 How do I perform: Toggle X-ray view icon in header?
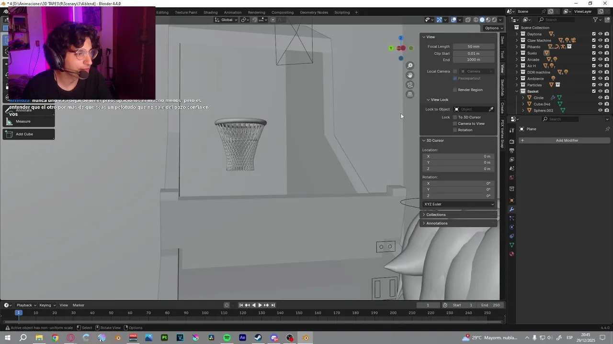(467, 20)
